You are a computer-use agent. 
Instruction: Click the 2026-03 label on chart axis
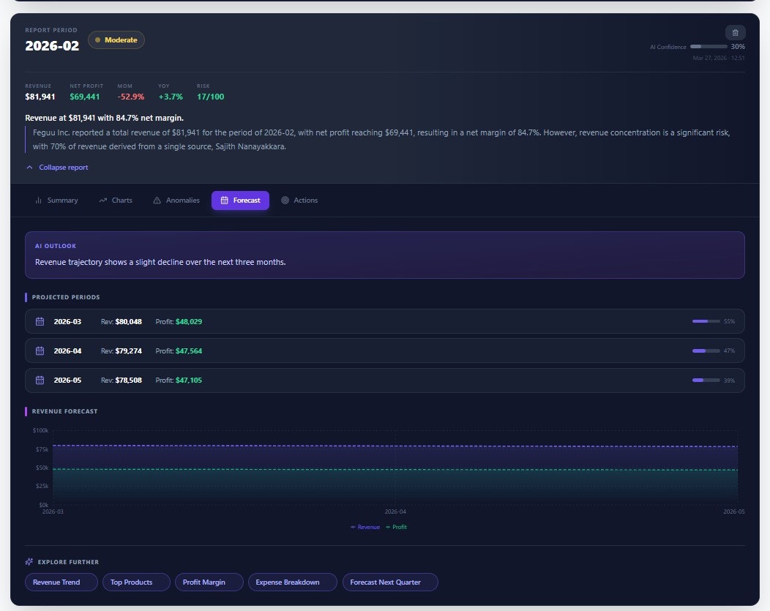click(53, 511)
